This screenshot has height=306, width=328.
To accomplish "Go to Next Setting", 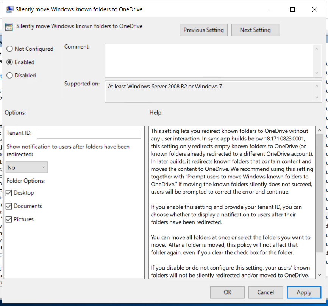I will point(255,30).
